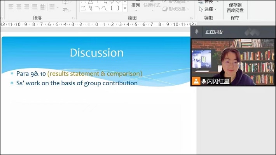Open the 选择 select dropdown
The image size is (276, 155).
(209, 9)
